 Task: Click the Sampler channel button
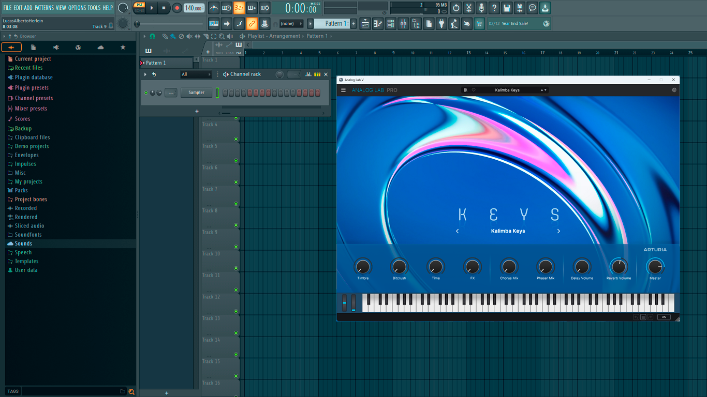196,93
